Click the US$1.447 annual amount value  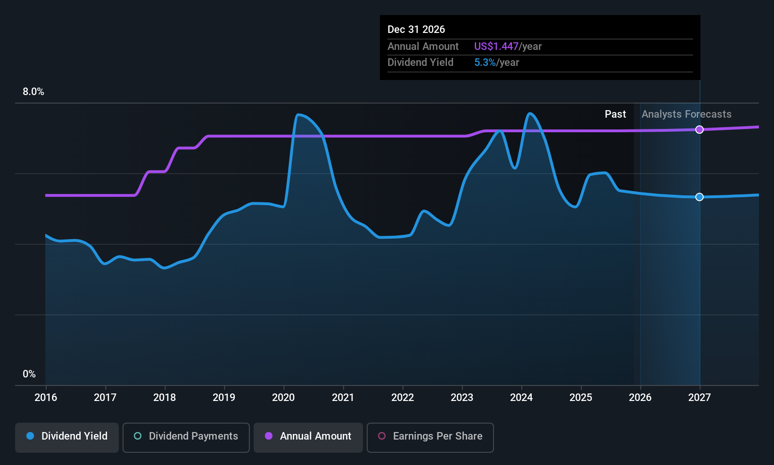point(496,47)
